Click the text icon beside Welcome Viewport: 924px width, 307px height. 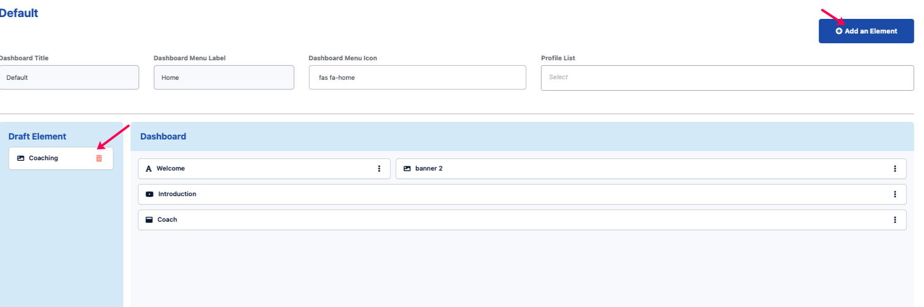(148, 169)
